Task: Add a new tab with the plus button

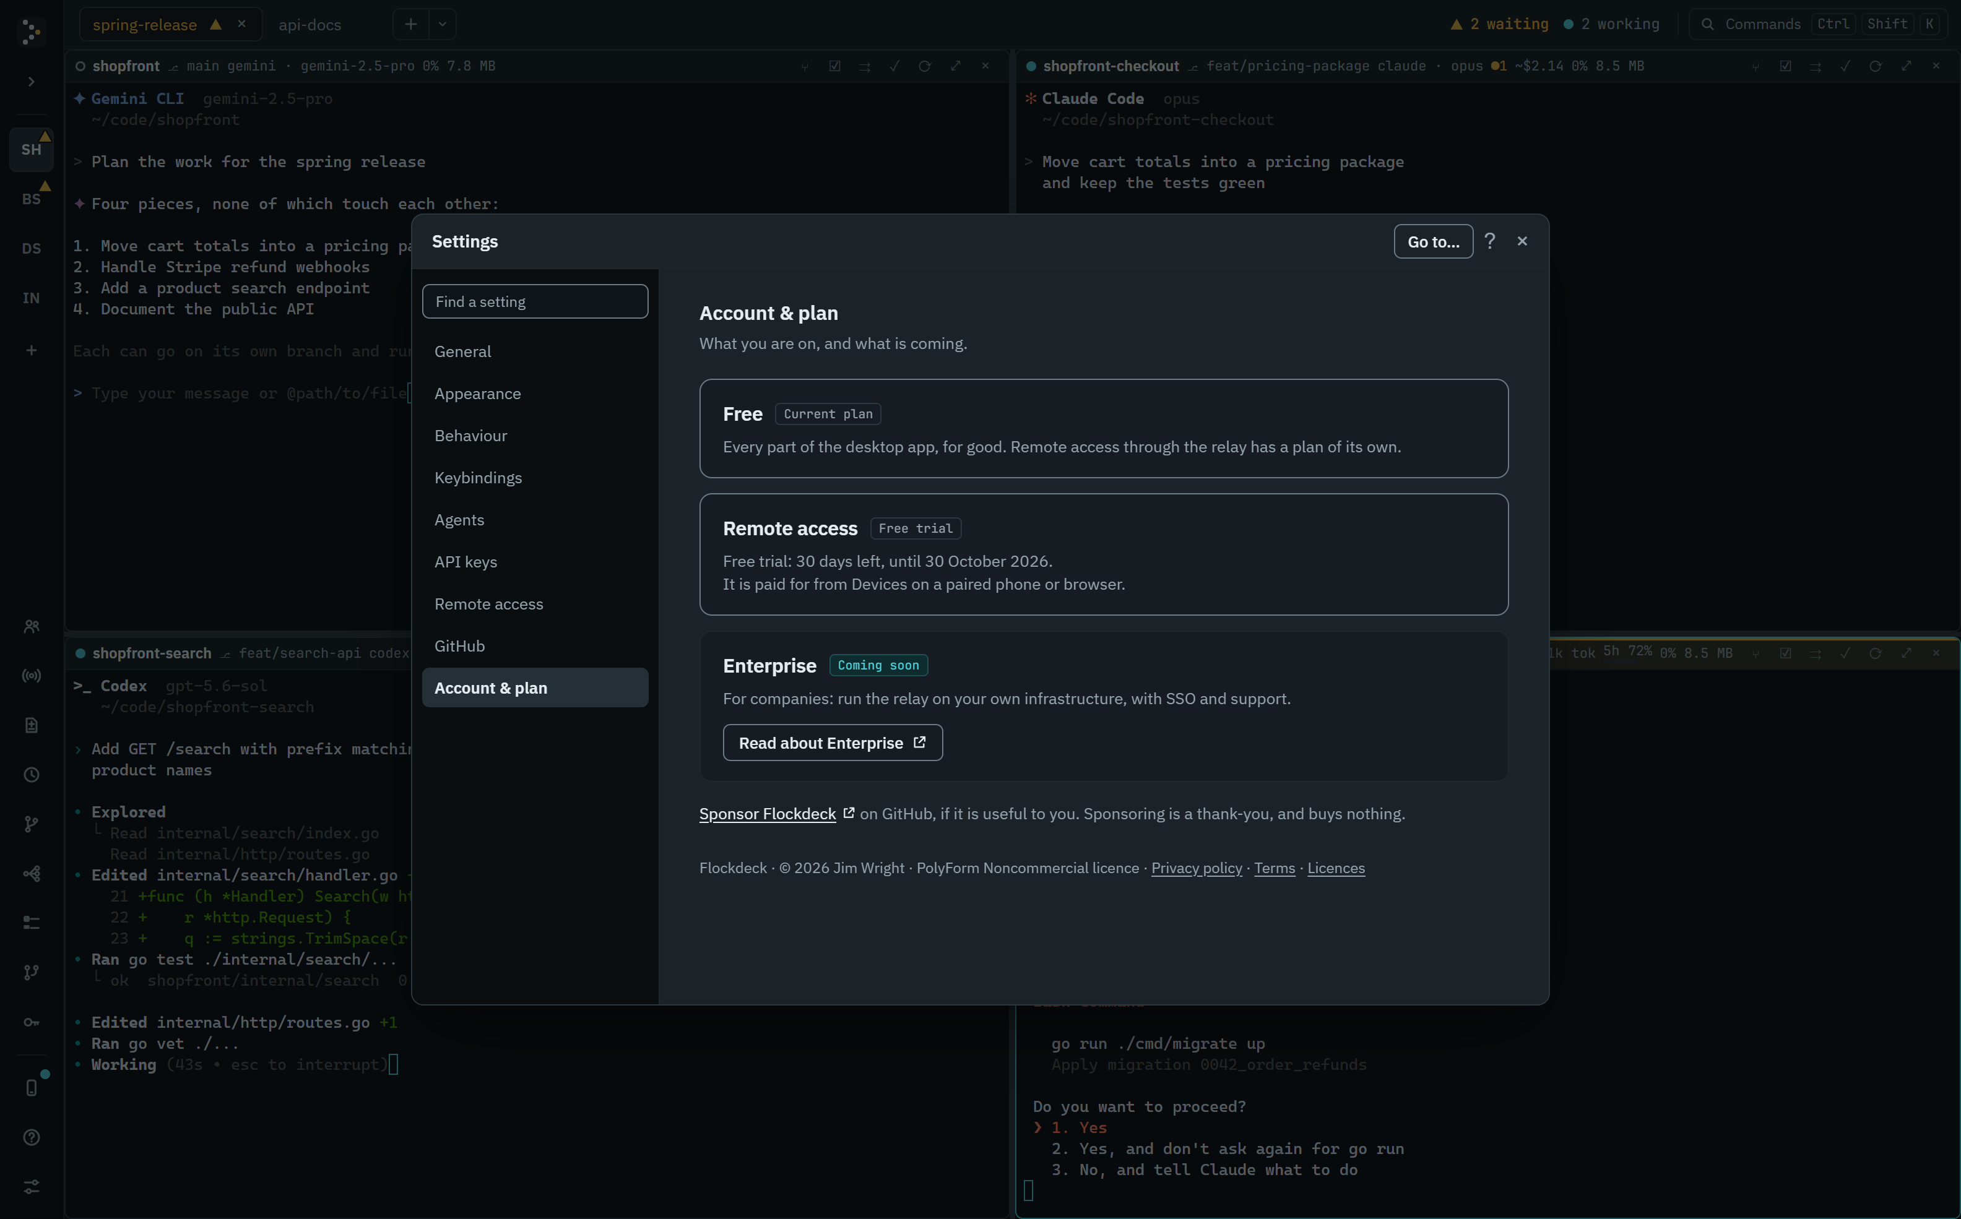Action: 410,24
